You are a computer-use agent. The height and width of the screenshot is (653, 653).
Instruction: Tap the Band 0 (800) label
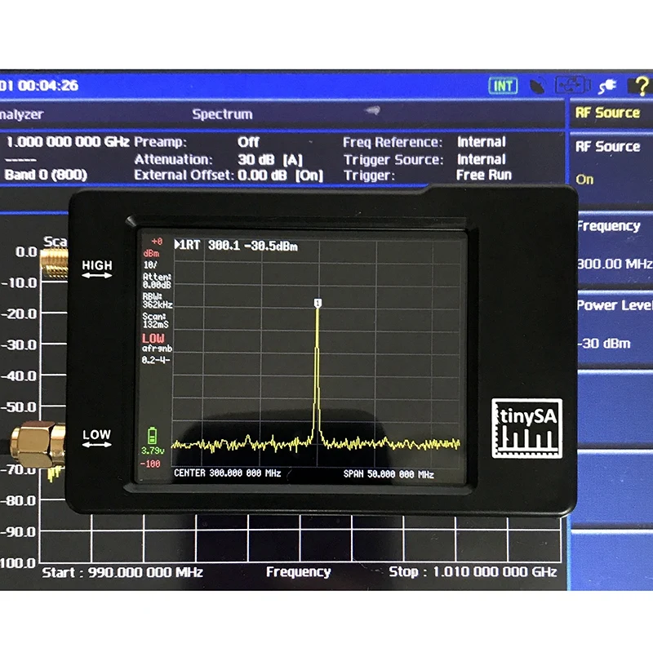46,175
